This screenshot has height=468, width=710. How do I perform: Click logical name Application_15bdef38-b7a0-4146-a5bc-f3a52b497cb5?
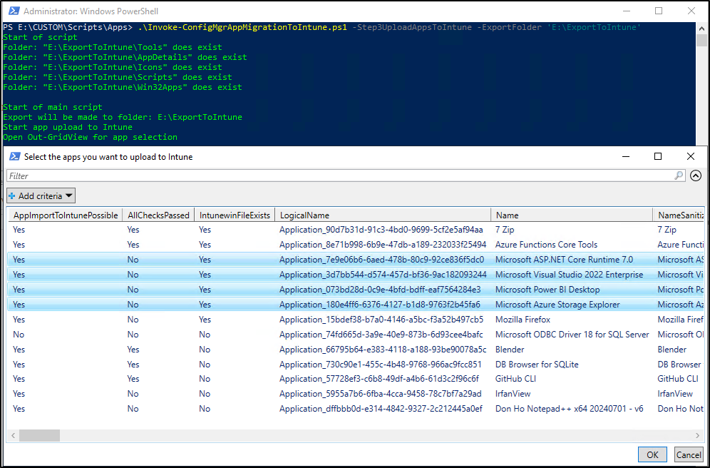[381, 320]
